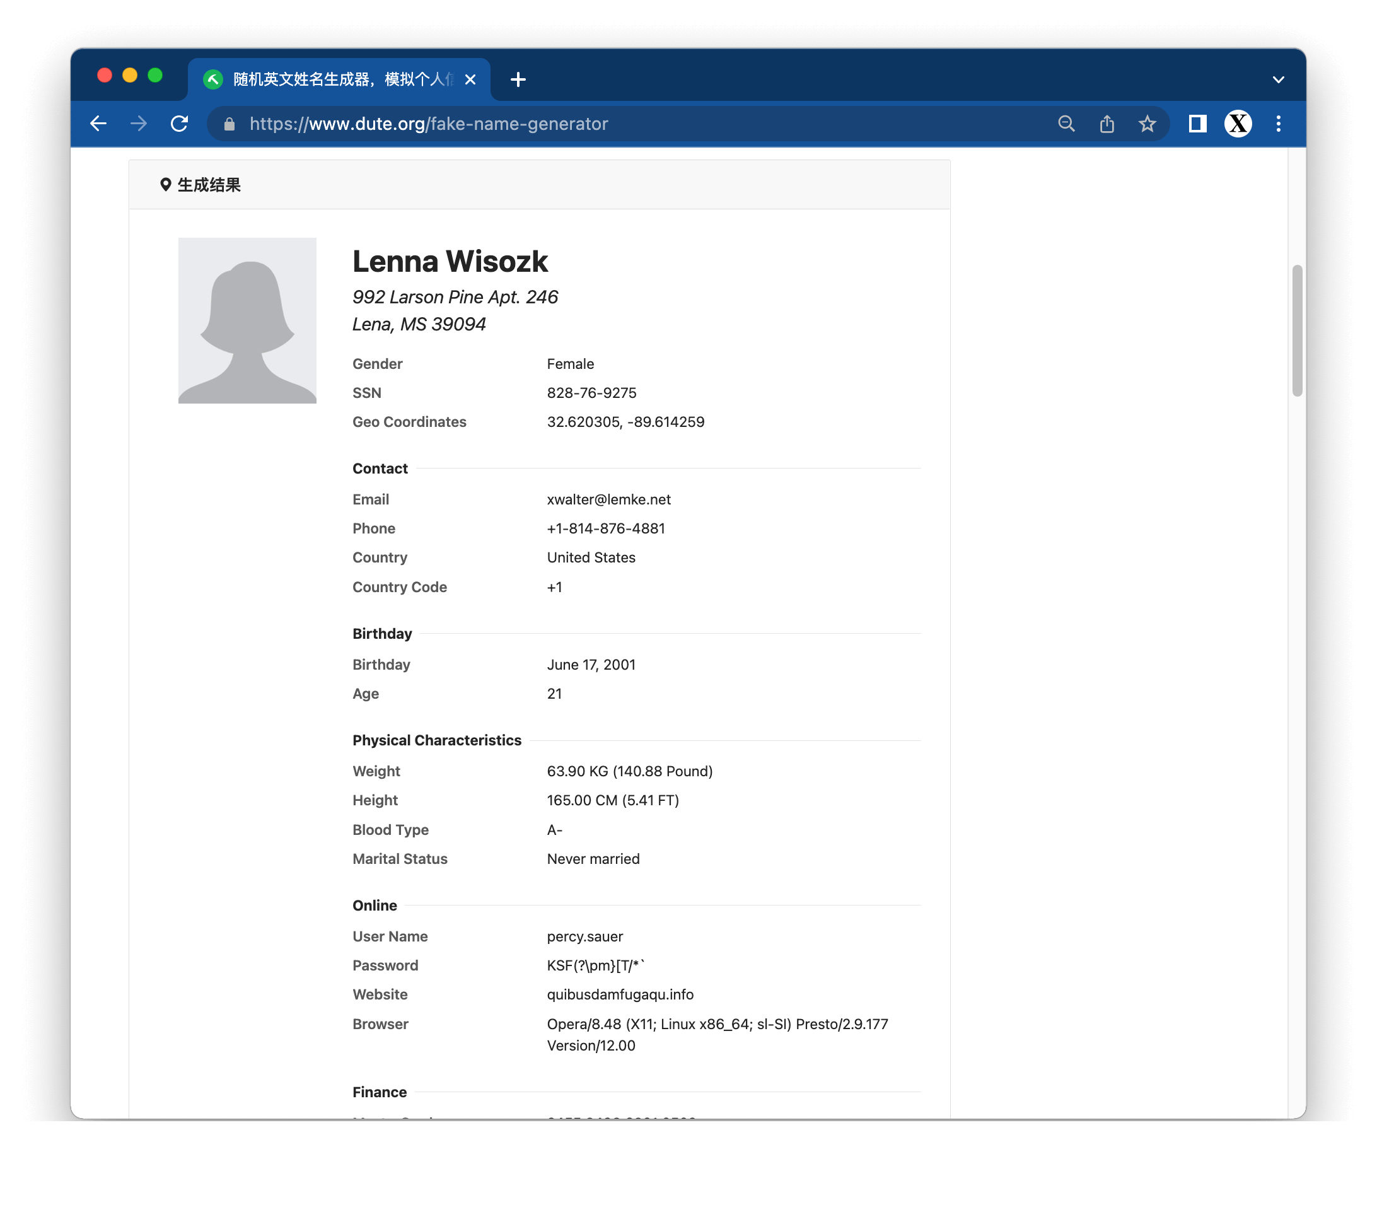Click the browser back arrow

pyautogui.click(x=98, y=124)
